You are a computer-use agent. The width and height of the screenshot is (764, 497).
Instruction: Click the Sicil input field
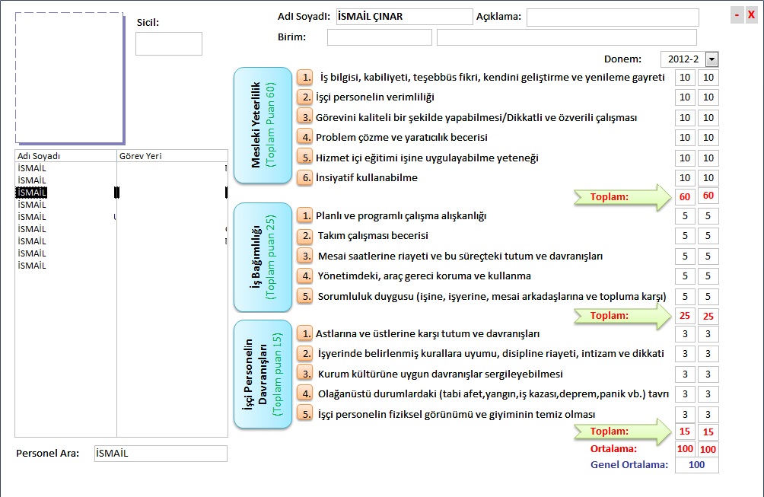click(169, 44)
